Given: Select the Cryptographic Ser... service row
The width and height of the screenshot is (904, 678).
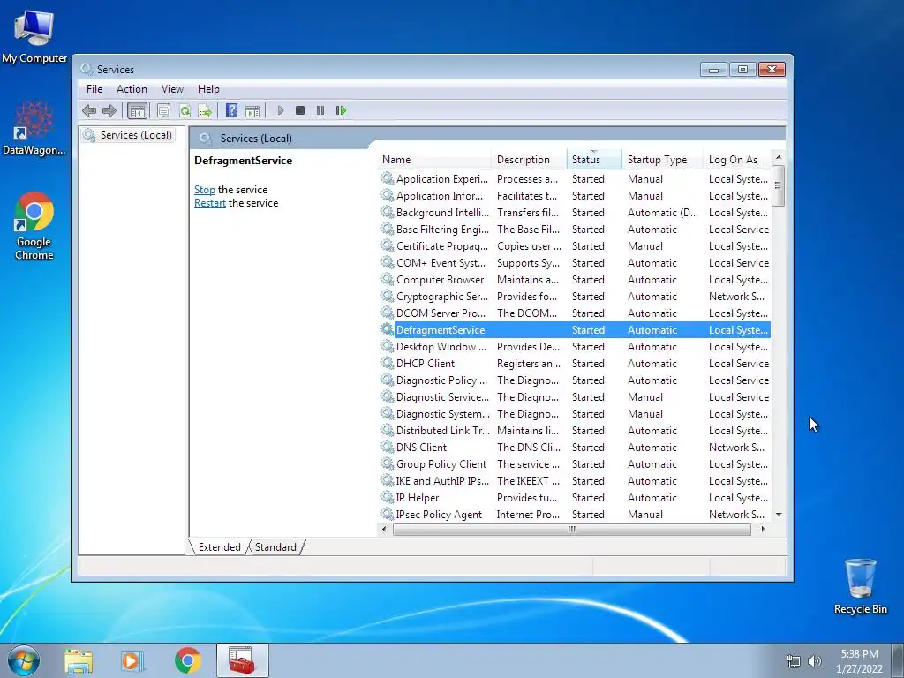Looking at the screenshot, I should tap(575, 296).
